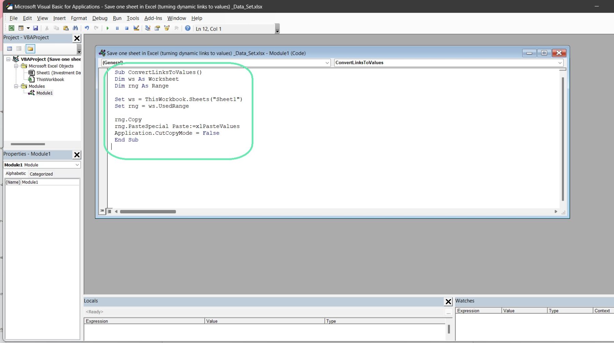Click the Find binoculars icon

click(75, 28)
